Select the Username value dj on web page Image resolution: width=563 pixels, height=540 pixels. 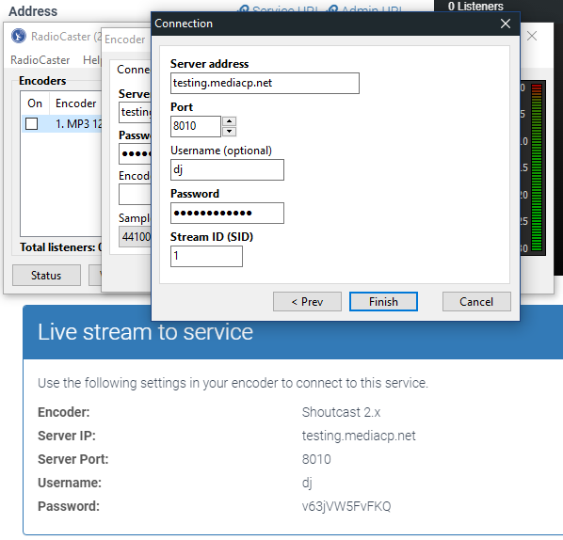tap(307, 483)
